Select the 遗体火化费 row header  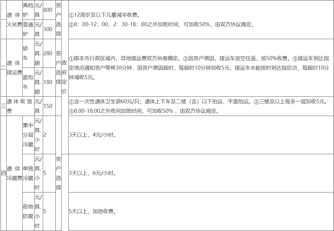click(14, 19)
